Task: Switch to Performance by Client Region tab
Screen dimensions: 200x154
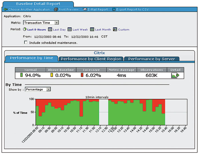Action: click(91, 59)
